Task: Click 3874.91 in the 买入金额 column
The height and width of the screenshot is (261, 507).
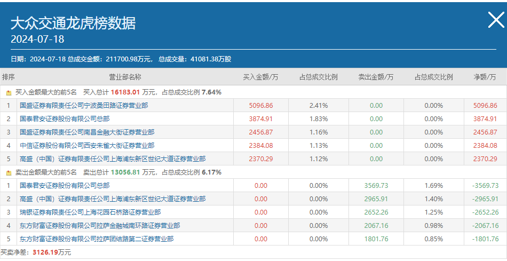Action: coord(261,118)
